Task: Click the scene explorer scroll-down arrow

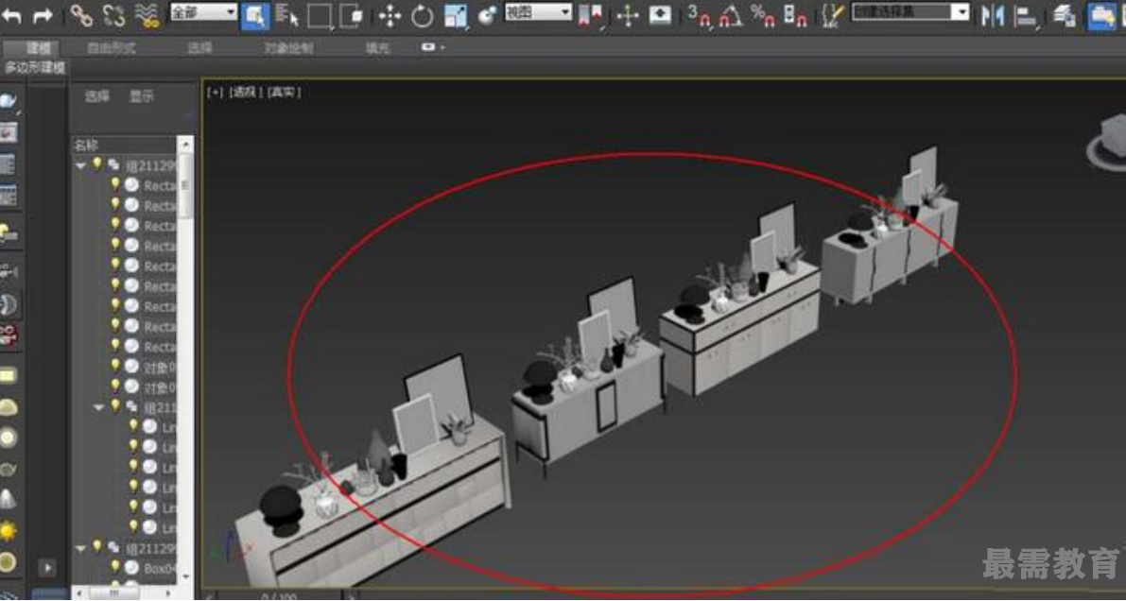Action: [x=185, y=576]
